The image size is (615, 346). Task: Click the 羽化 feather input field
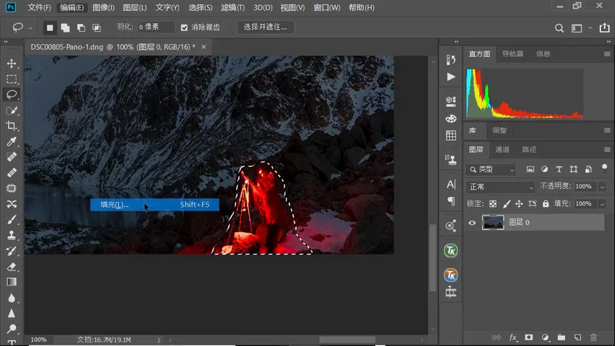tap(156, 27)
